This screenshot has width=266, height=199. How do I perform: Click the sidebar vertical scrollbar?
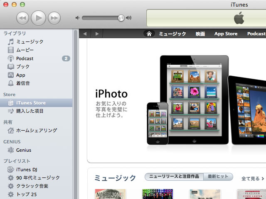[76, 114]
